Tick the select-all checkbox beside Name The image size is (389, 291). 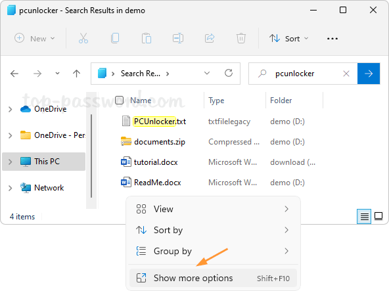click(120, 101)
